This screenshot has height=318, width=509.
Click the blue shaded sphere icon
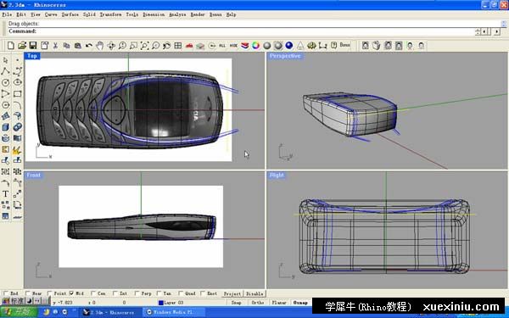click(289, 46)
